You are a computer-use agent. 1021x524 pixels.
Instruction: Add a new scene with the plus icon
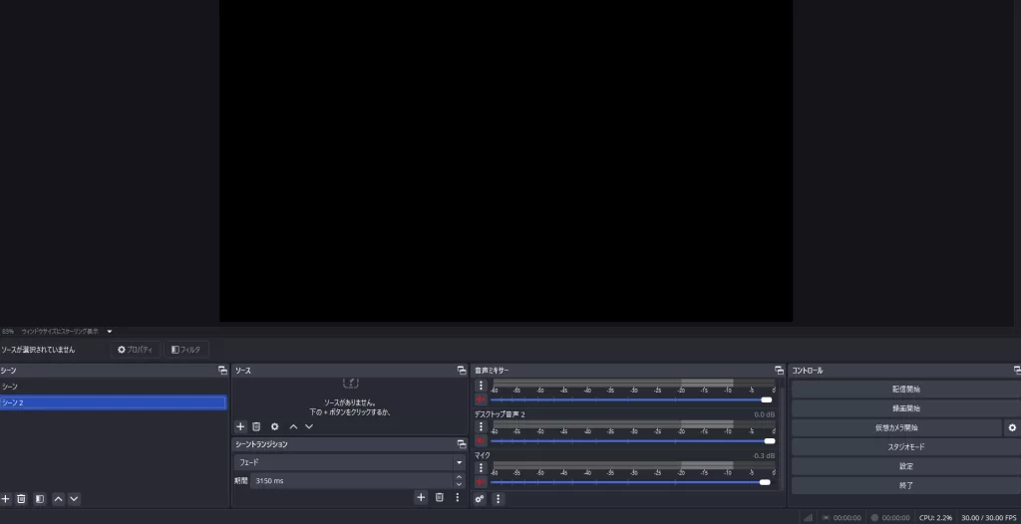pos(6,498)
